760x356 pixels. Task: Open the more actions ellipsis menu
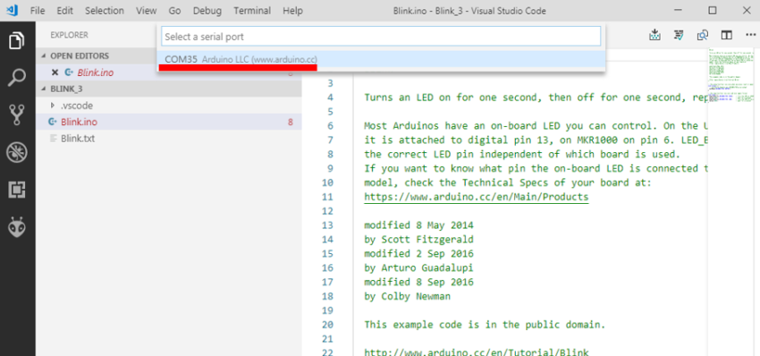coord(750,35)
